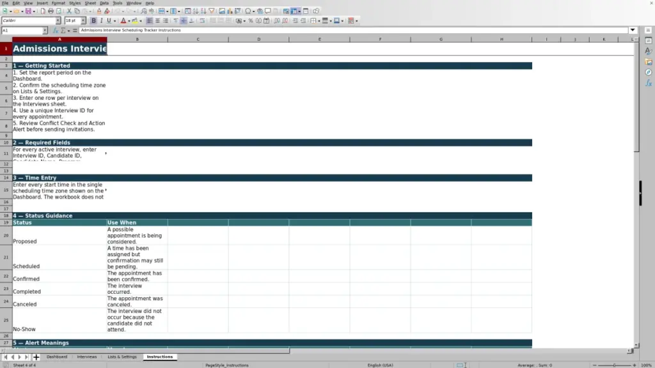
Task: Open the Font Color dropdown arrow
Action: (129, 21)
